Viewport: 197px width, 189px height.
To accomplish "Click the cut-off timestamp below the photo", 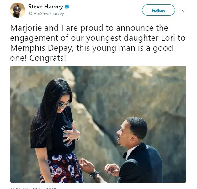I will coord(33,188).
